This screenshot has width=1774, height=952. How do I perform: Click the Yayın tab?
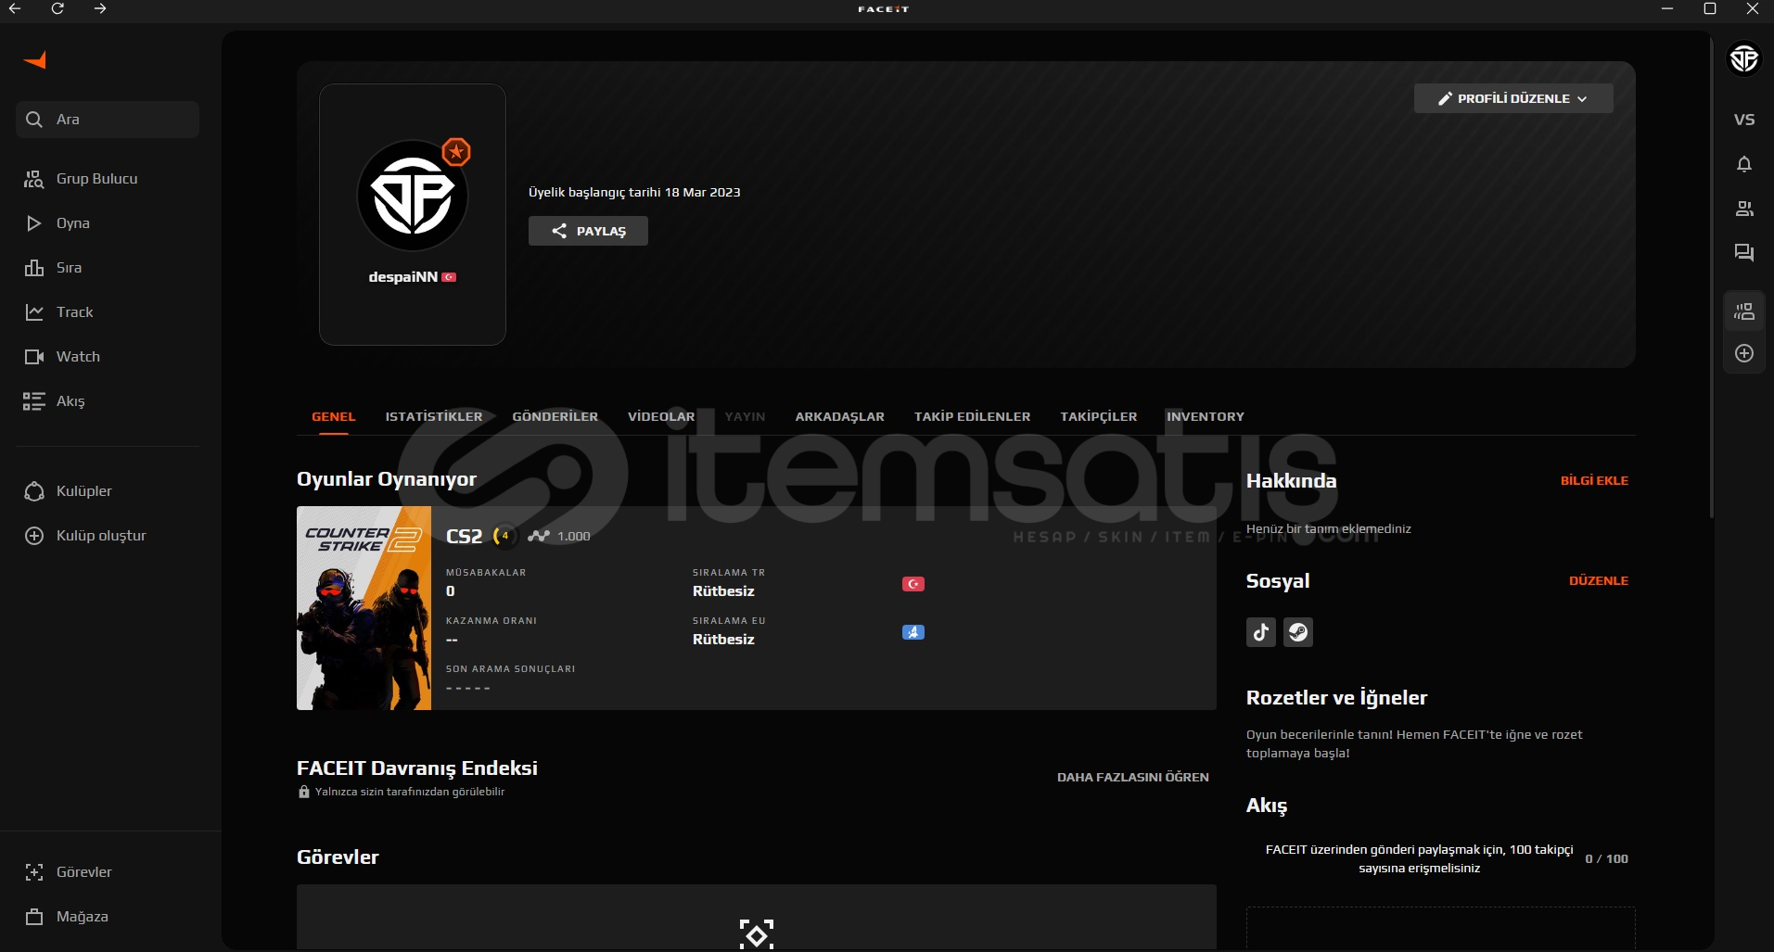[746, 417]
